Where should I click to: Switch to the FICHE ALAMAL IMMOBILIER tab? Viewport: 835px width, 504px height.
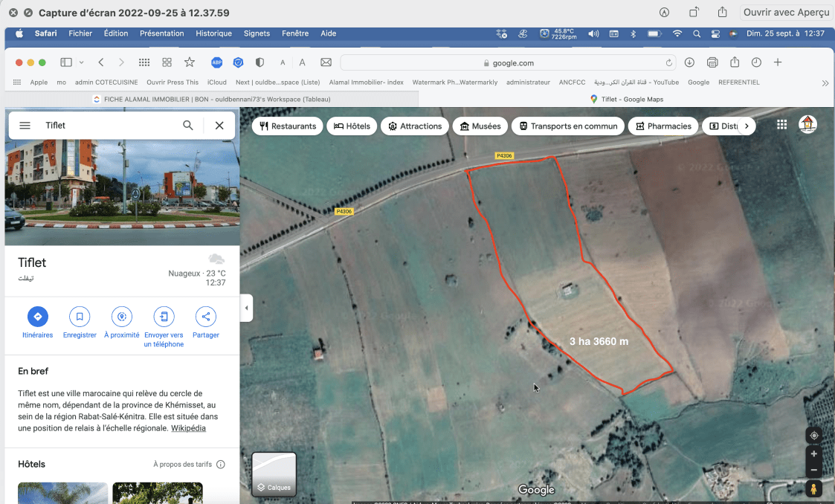(212, 99)
